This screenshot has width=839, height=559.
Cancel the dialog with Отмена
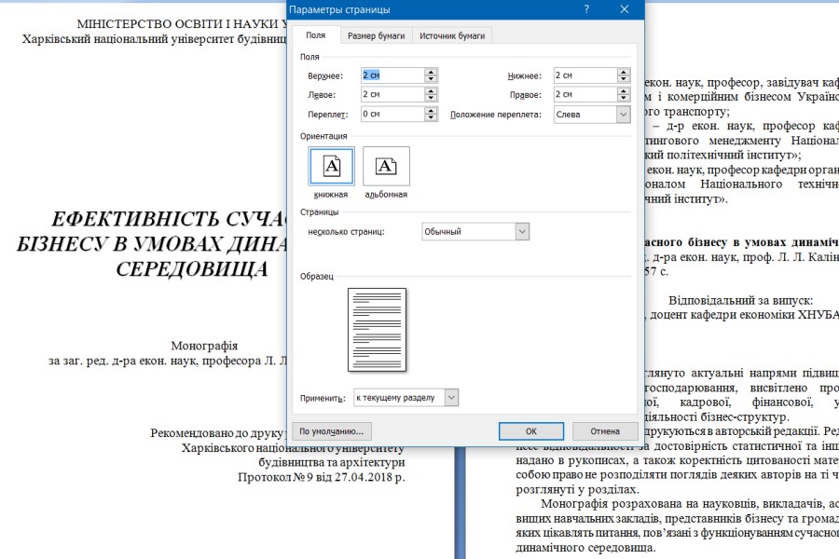click(605, 431)
